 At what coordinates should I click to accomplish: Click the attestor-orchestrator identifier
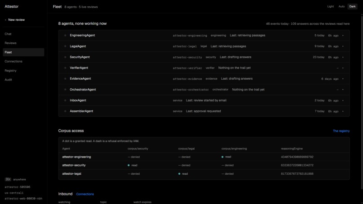[191, 90]
